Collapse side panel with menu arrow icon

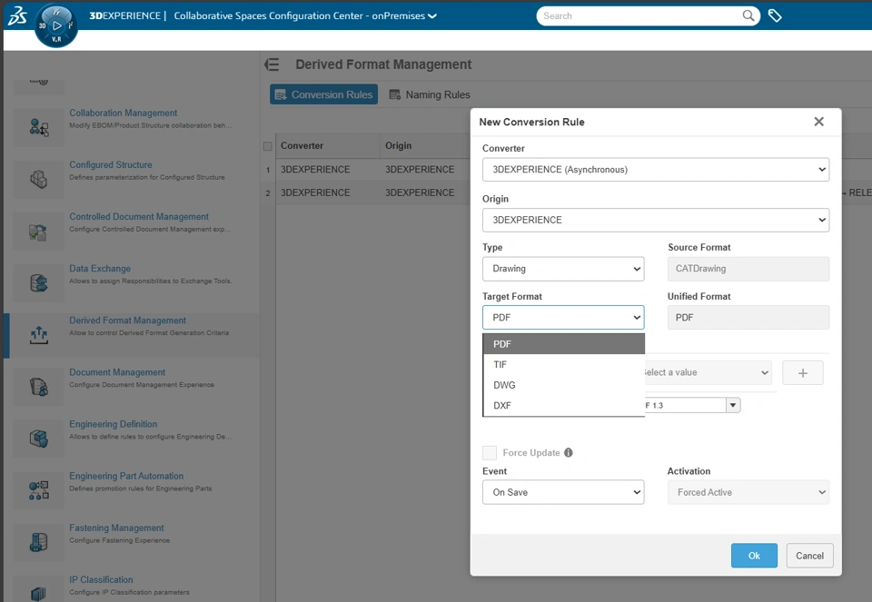click(x=272, y=64)
